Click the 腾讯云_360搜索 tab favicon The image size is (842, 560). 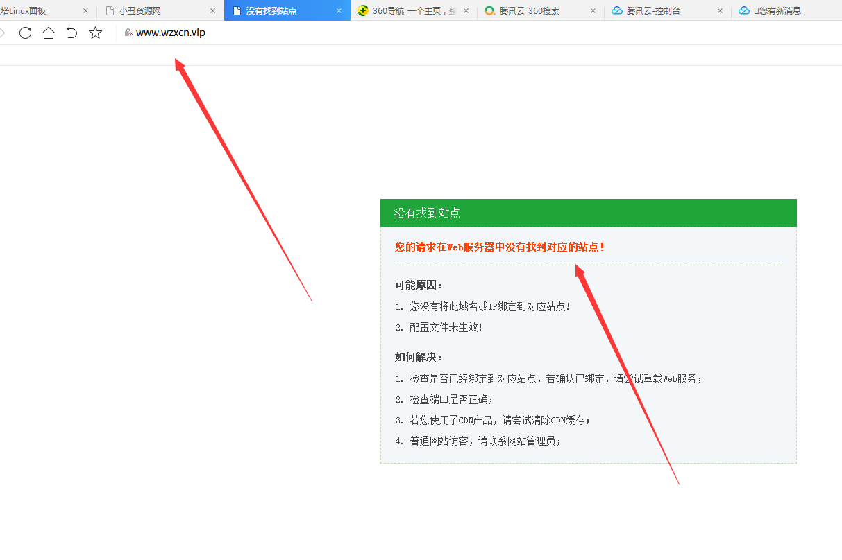click(x=490, y=10)
